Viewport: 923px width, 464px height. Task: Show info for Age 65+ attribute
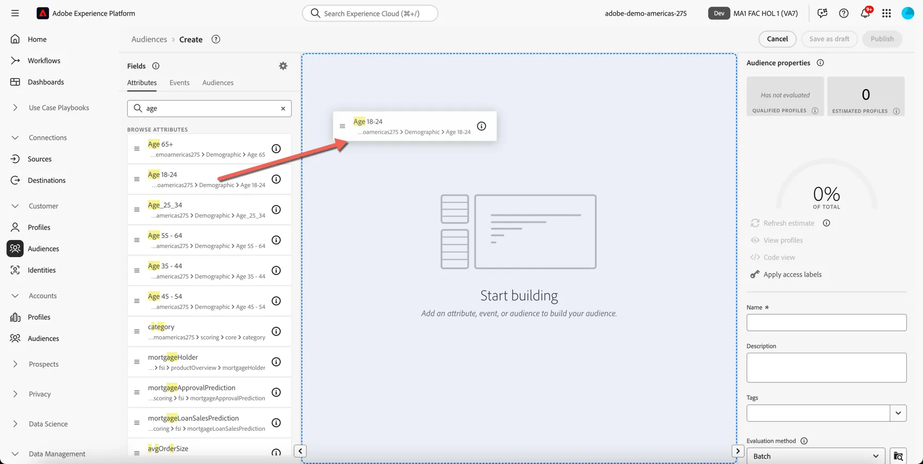(276, 149)
